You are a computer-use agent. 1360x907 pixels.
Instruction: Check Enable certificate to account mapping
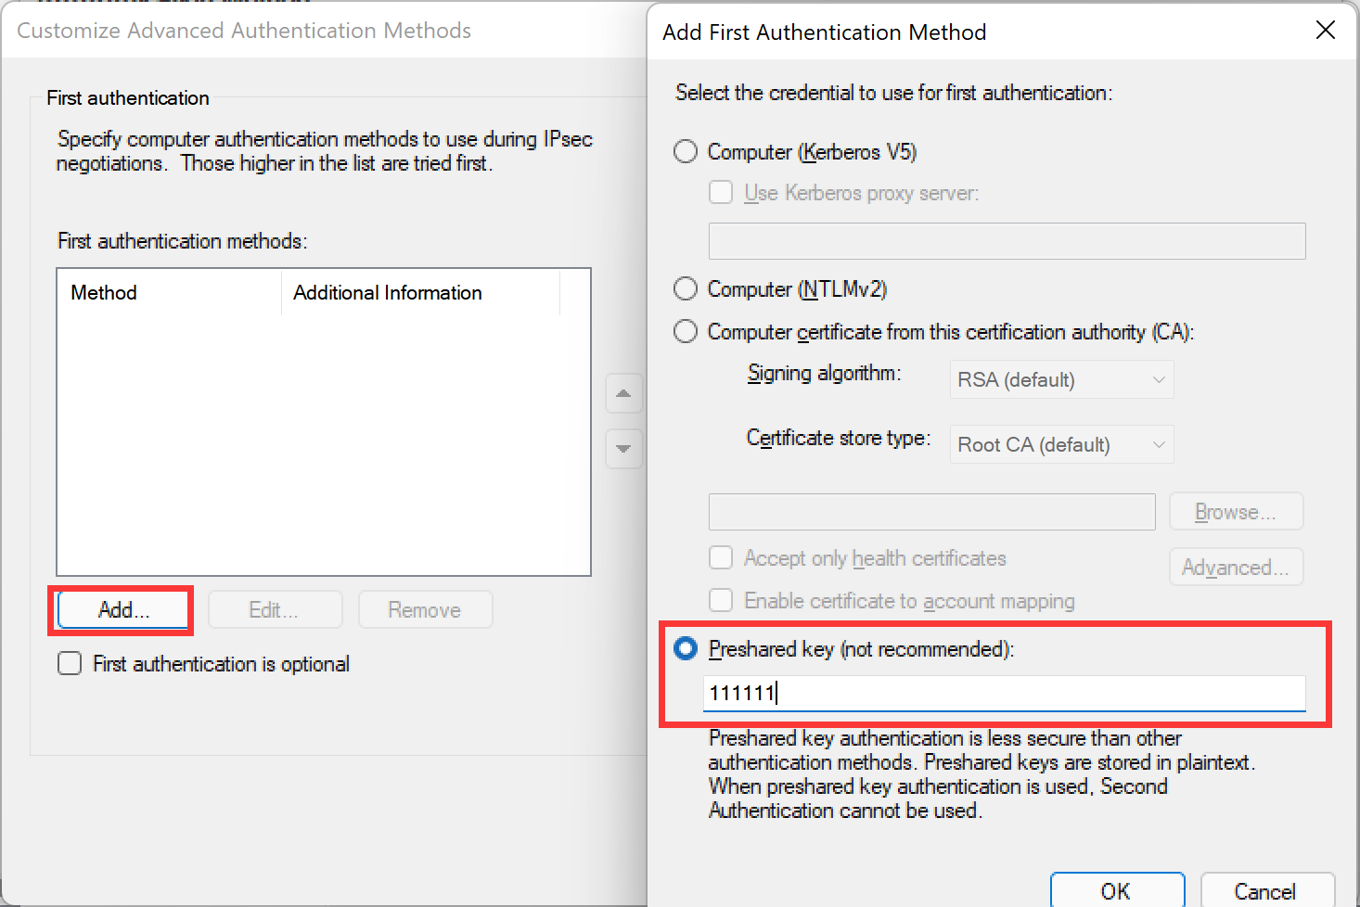(x=721, y=600)
